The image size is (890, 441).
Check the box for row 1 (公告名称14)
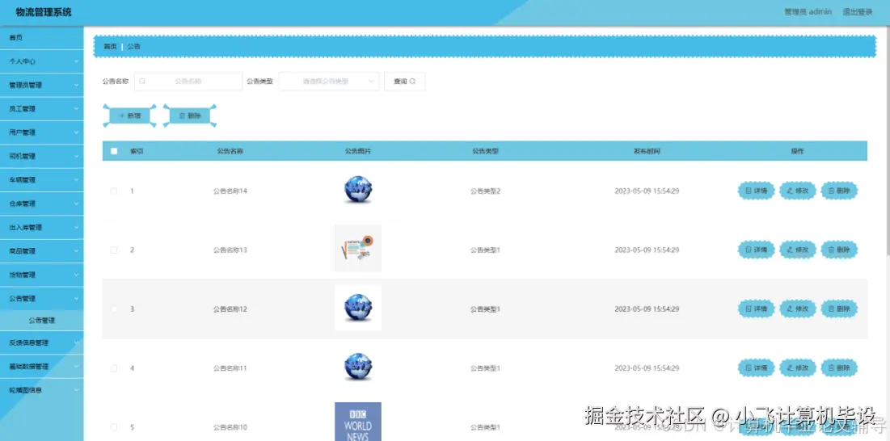pos(114,191)
